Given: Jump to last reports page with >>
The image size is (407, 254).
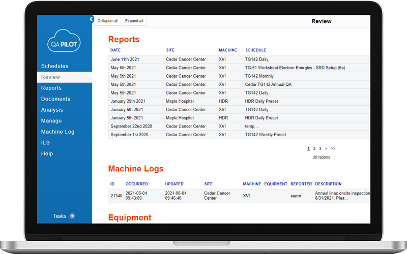Looking at the screenshot, I should (333, 149).
